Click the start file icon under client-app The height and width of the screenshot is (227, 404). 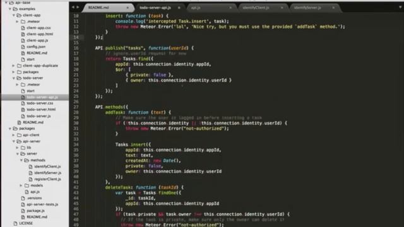tap(23, 59)
